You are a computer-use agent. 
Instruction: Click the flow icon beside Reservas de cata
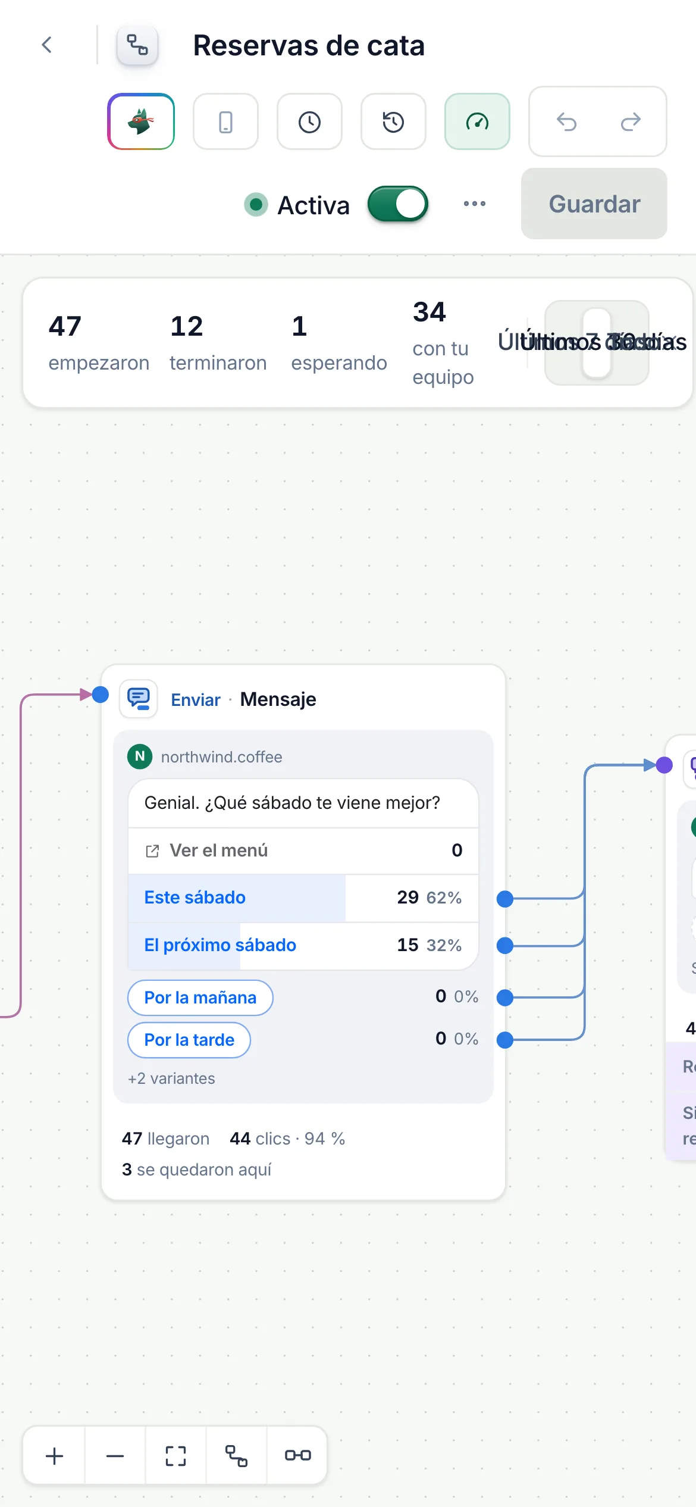pyautogui.click(x=137, y=45)
